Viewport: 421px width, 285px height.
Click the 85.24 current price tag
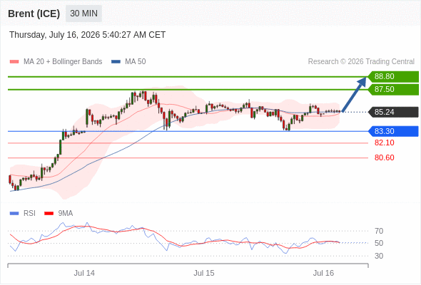pos(392,112)
